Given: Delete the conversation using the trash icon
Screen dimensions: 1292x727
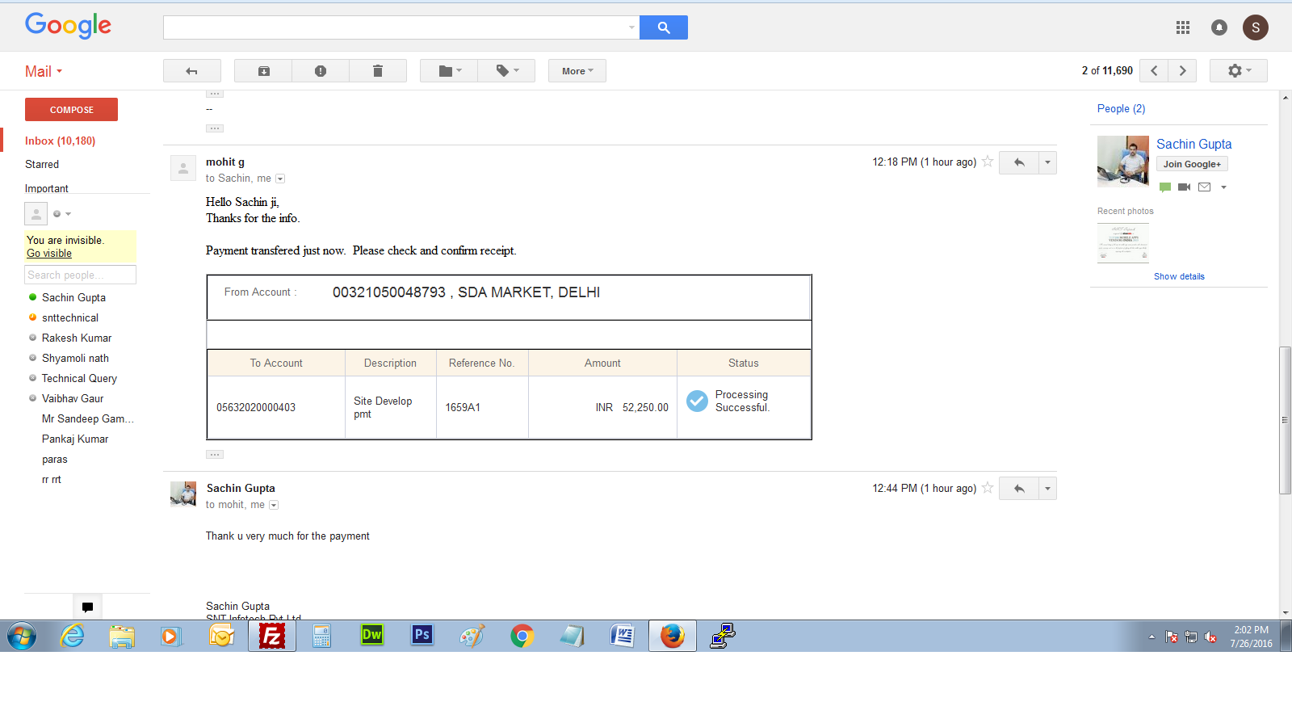Looking at the screenshot, I should point(377,71).
